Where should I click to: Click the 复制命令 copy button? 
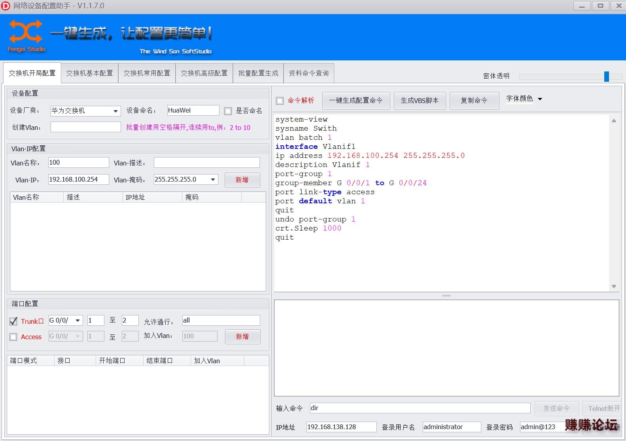pyautogui.click(x=474, y=101)
